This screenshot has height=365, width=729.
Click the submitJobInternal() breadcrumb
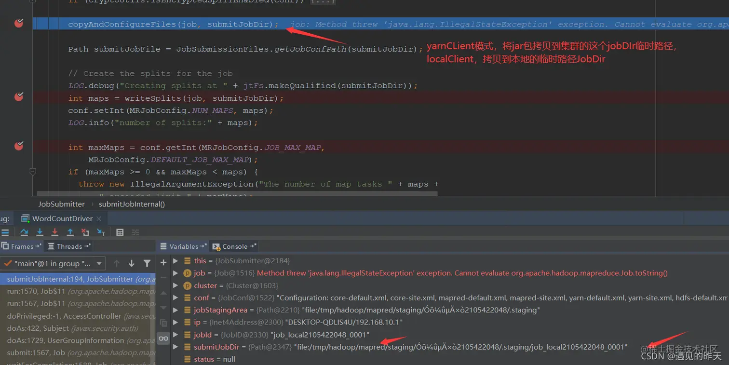(132, 204)
